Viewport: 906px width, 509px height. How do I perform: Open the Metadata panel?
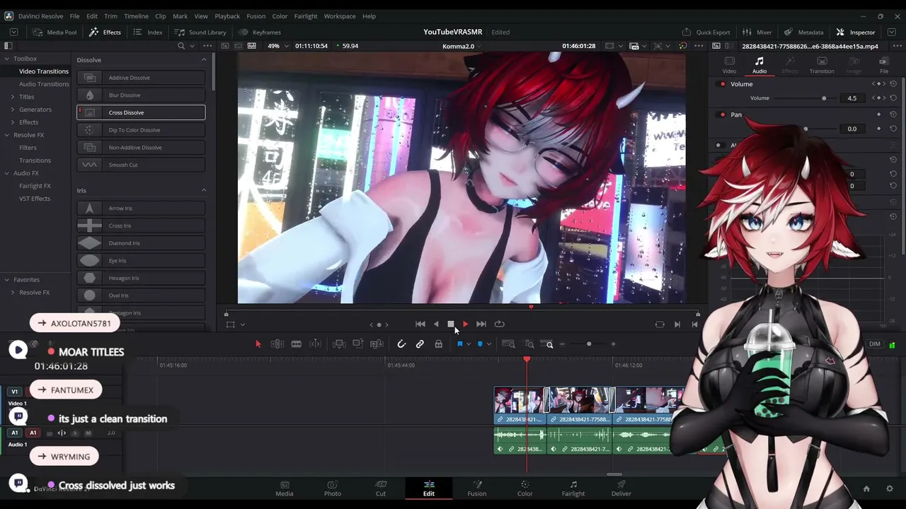804,32
